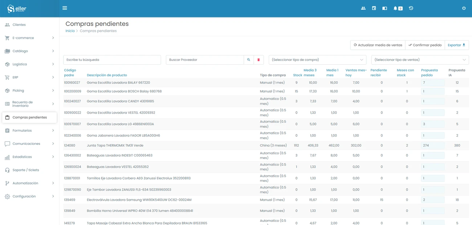The height and width of the screenshot is (225, 472).
Task: Click the 'Escribe tu búsqueda' search field
Action: click(112, 60)
